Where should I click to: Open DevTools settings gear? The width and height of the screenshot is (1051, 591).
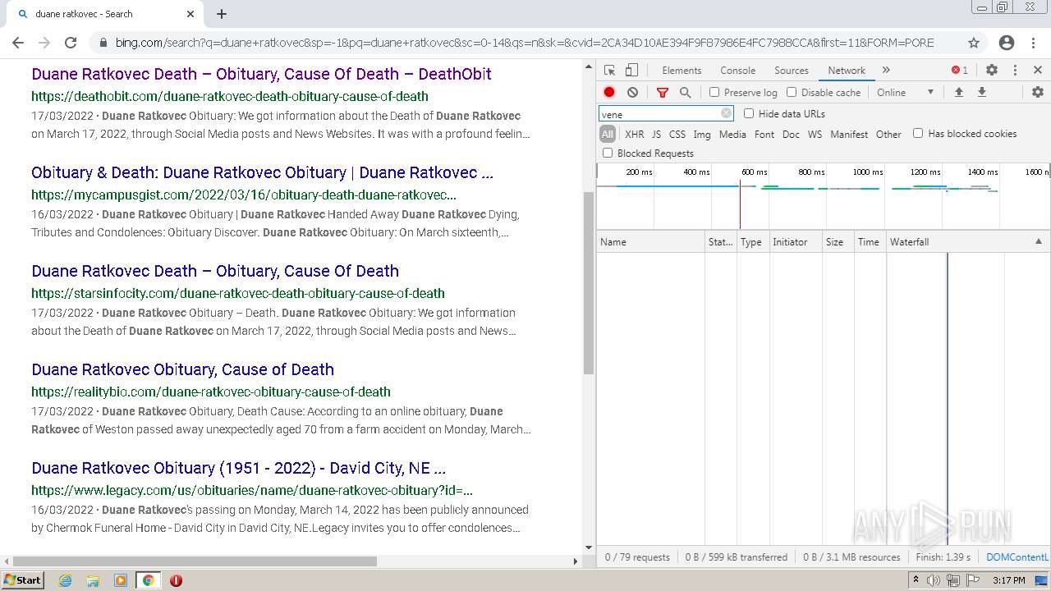992,71
